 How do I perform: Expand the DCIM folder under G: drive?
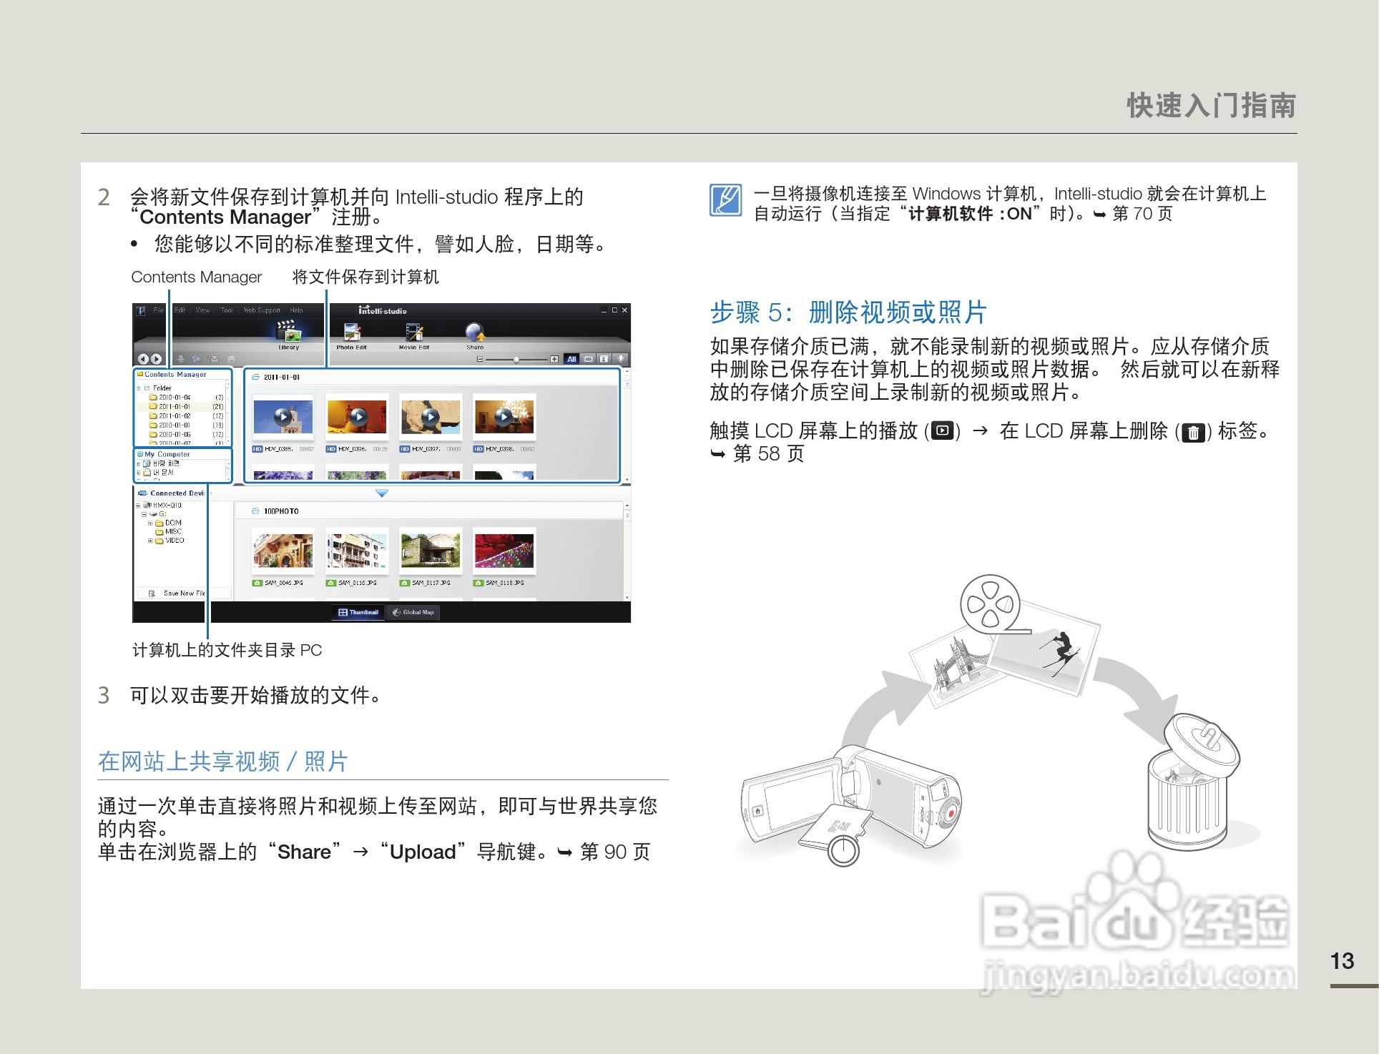pos(150,523)
